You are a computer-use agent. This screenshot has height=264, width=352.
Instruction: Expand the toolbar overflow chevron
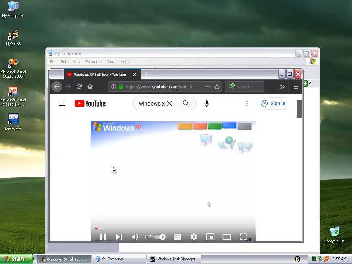coord(282,87)
